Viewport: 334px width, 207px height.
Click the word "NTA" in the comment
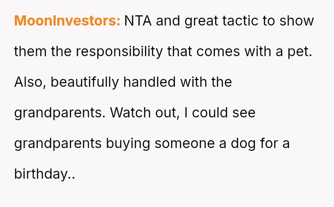click(x=138, y=21)
